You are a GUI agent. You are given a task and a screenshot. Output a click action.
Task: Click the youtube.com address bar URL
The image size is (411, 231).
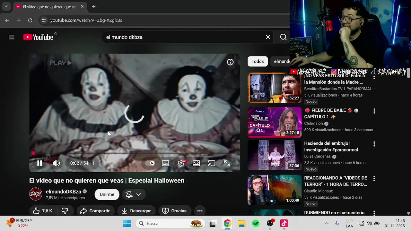86,20
